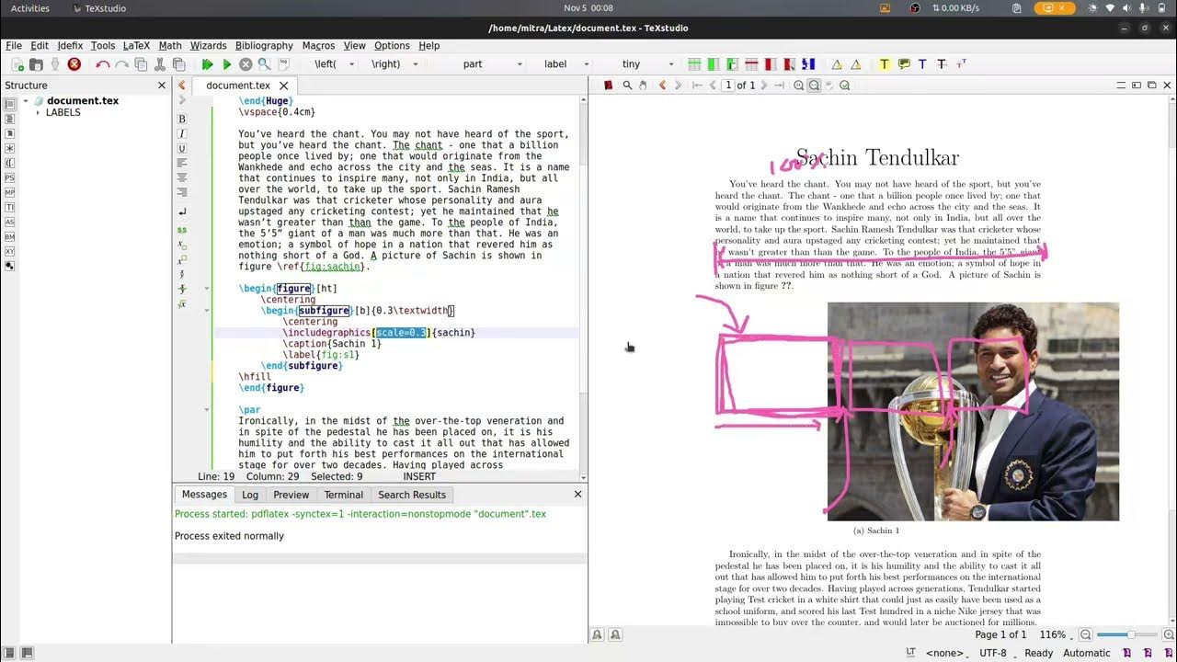Screen dimensions: 1177x662
Task: Click the red stop/close icon in main toolbar
Action: click(74, 64)
